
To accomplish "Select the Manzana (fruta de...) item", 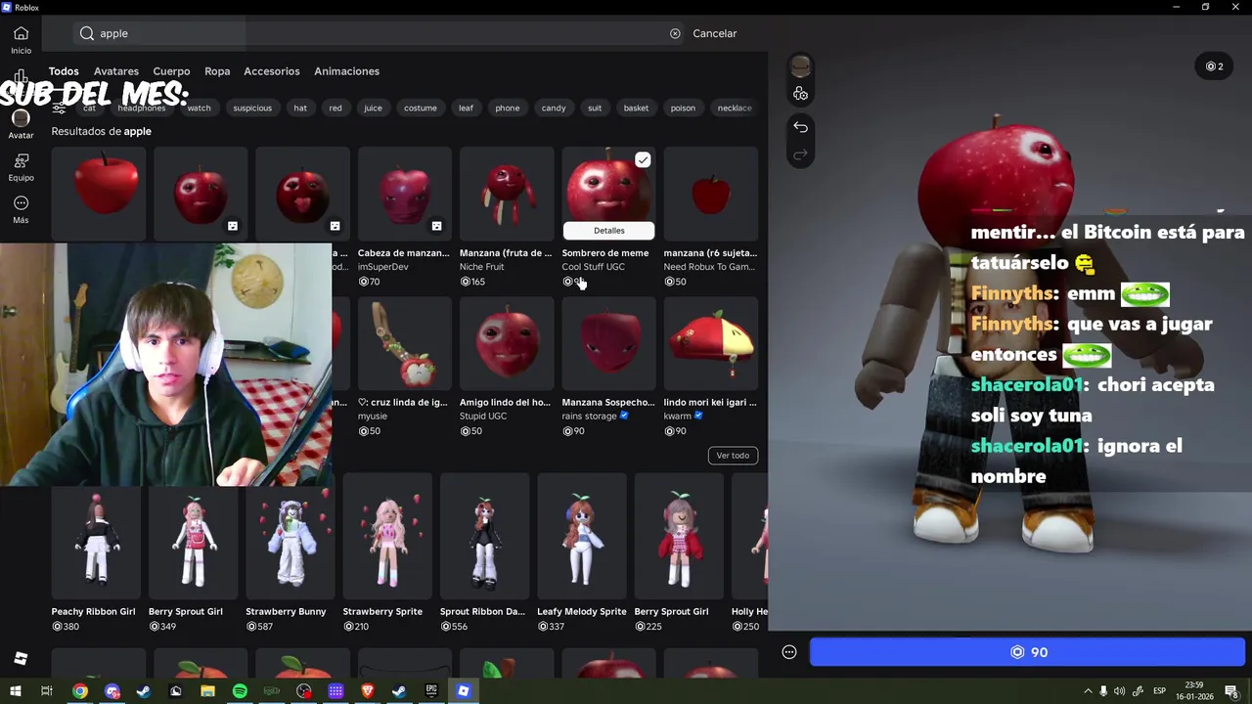I will 506,194.
